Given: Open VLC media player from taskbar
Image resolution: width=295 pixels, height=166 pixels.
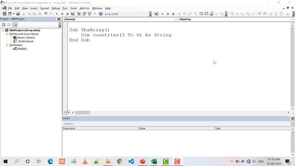Looking at the screenshot, I should pyautogui.click(x=85, y=161).
